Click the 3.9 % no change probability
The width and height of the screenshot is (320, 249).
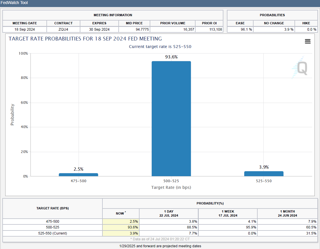point(289,29)
